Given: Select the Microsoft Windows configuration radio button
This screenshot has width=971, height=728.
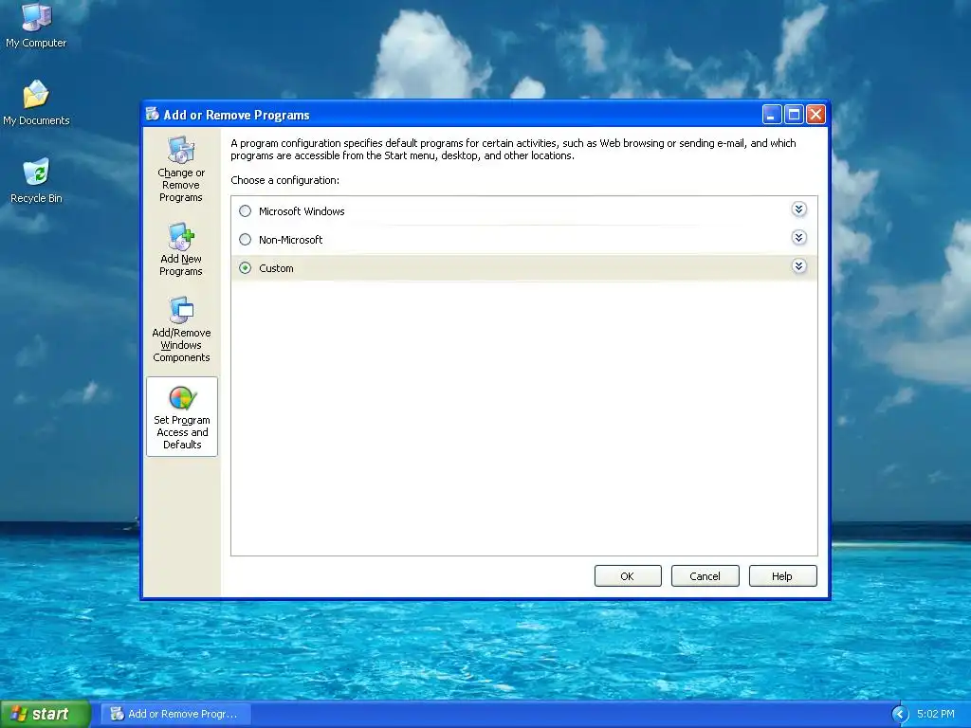Looking at the screenshot, I should click(x=246, y=211).
